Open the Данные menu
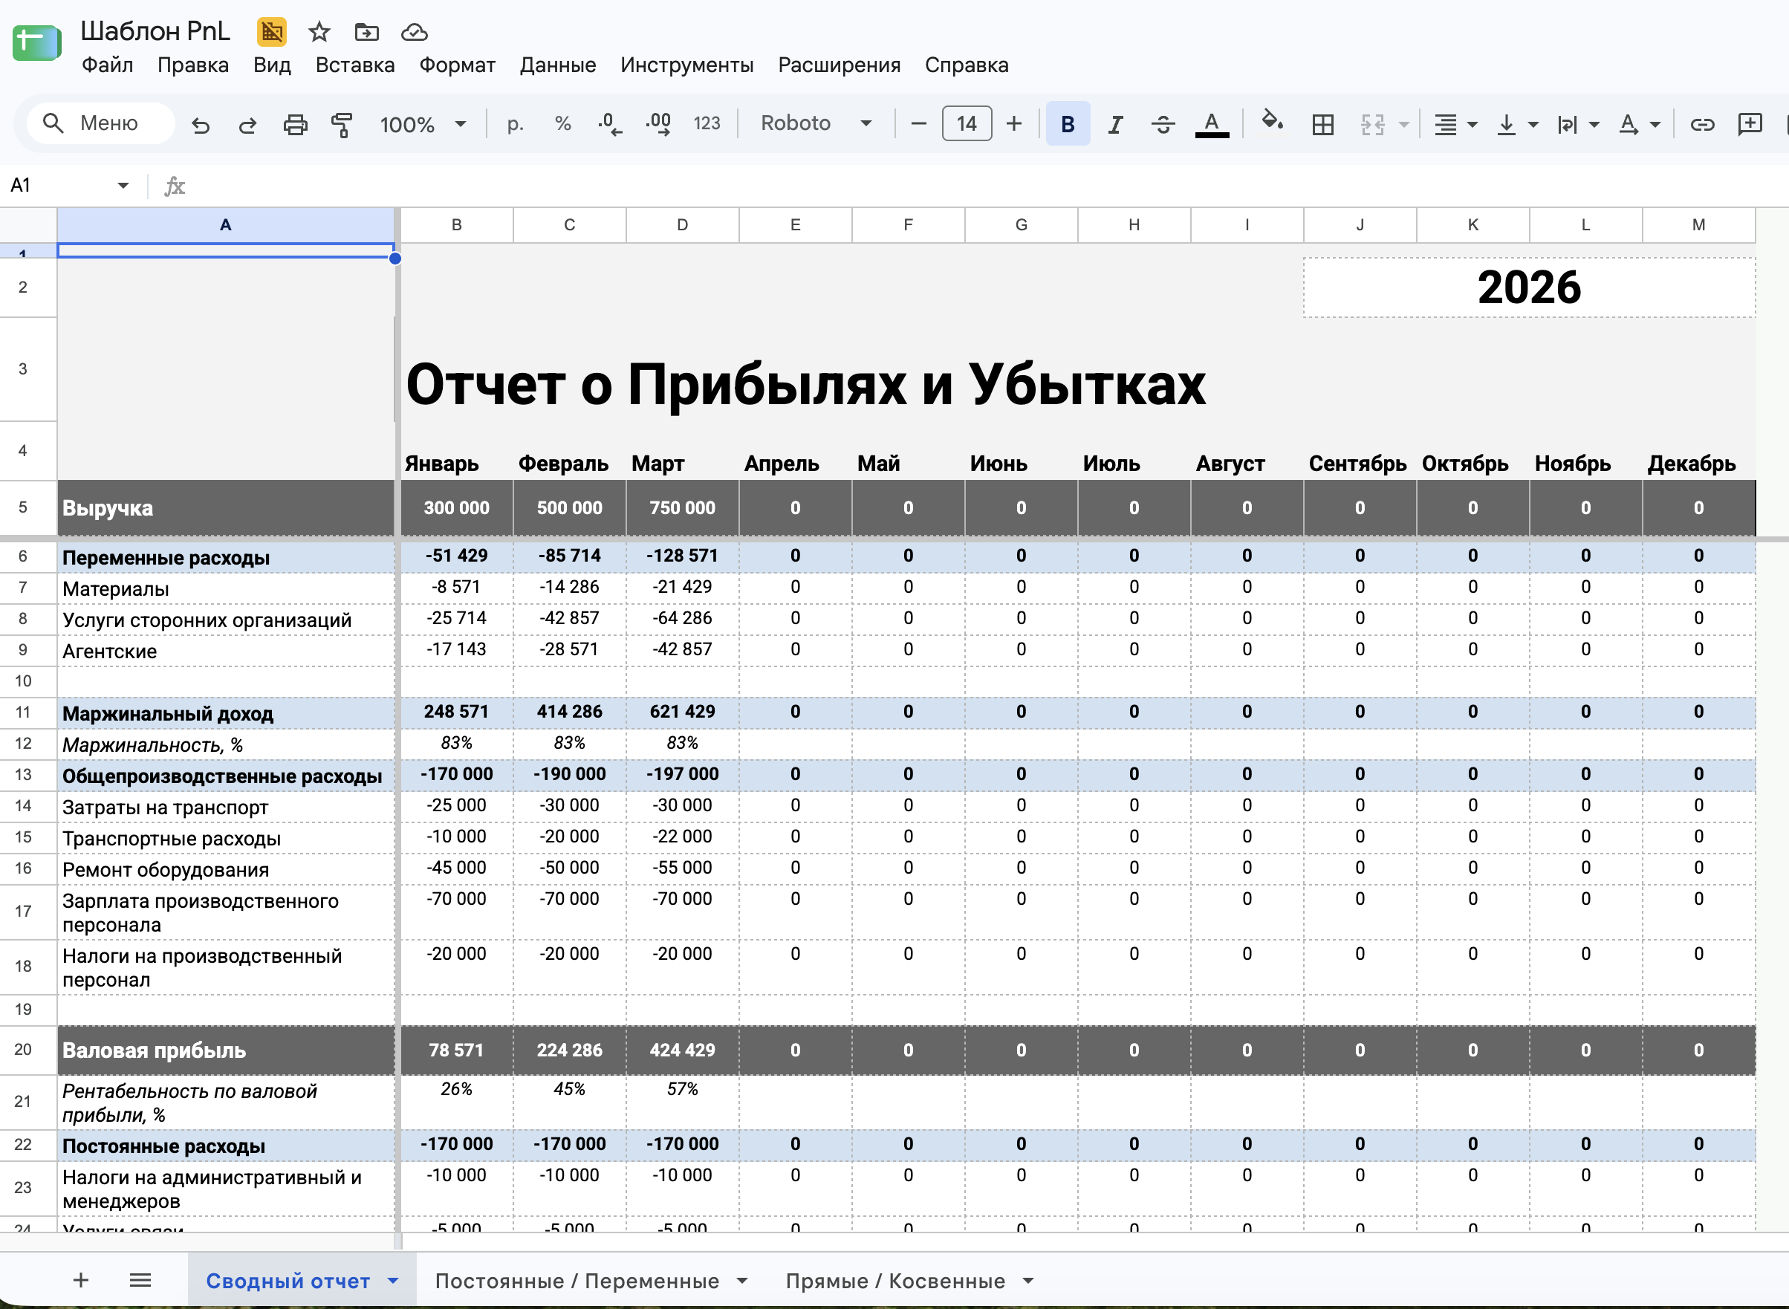1789x1309 pixels. click(558, 65)
